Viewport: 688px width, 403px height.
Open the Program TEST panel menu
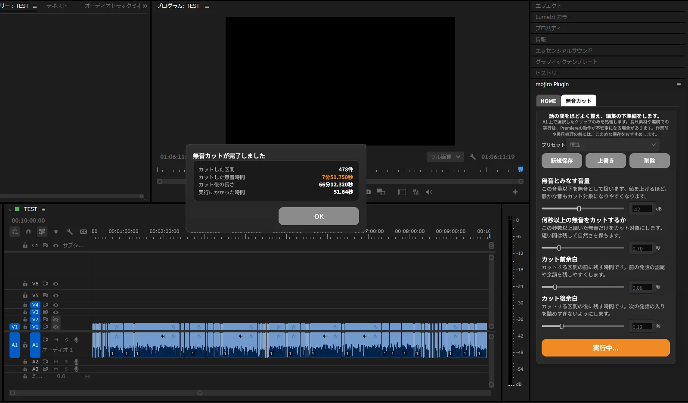(207, 6)
